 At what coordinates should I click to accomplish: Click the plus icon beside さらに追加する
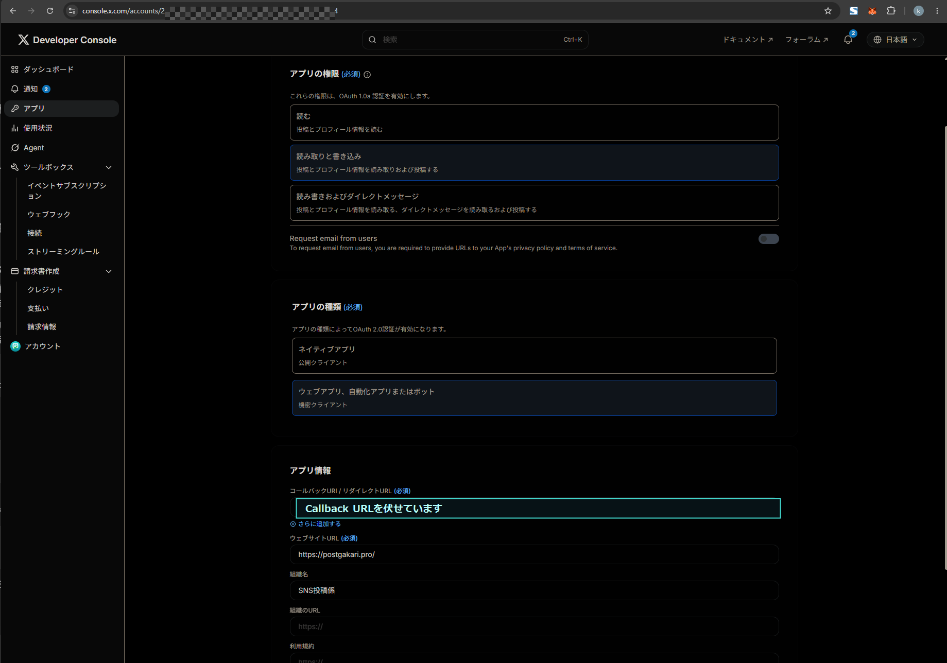point(293,524)
